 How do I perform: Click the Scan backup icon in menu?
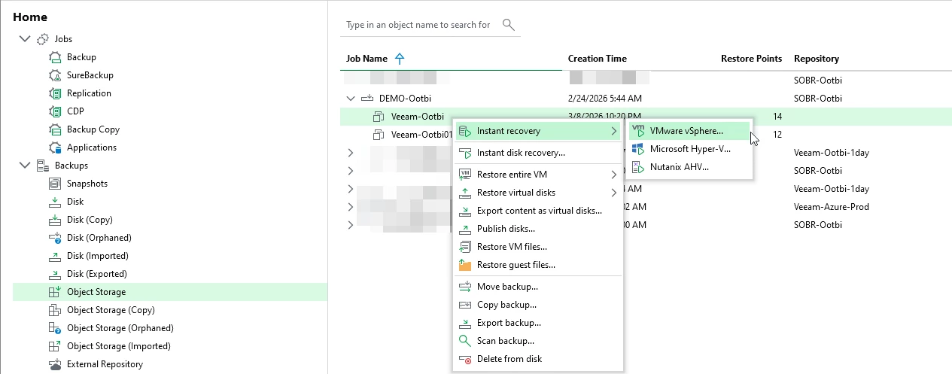[x=464, y=341]
